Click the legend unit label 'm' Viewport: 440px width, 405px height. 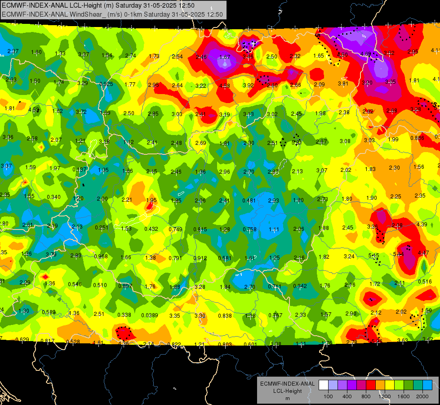288,398
